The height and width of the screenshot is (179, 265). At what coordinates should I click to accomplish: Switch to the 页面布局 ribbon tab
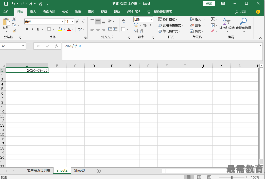(x=49, y=11)
